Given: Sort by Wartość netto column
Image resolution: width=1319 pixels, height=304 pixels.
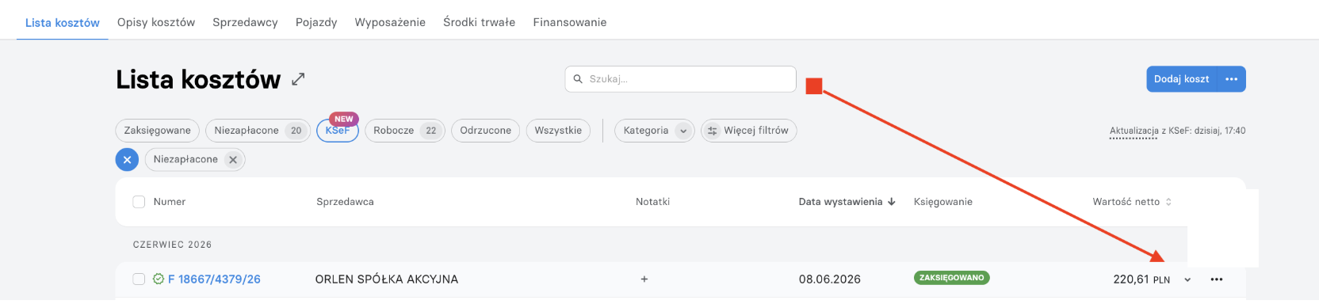Looking at the screenshot, I should [x=1132, y=202].
